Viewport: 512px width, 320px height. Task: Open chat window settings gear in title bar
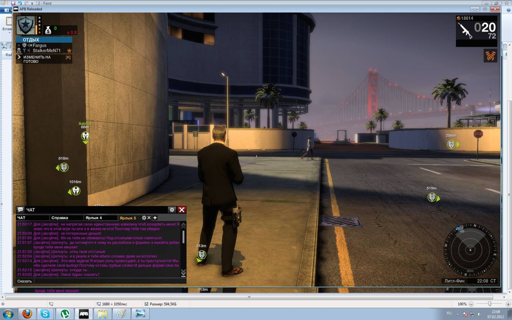[x=172, y=210]
